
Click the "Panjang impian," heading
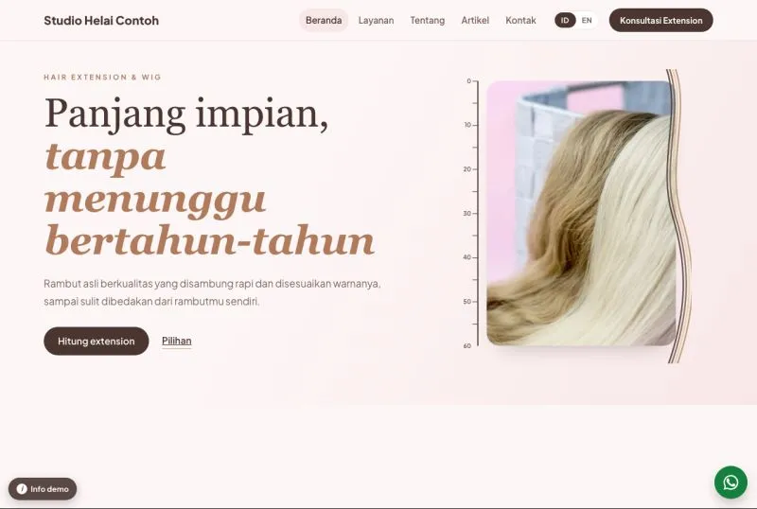coord(186,114)
